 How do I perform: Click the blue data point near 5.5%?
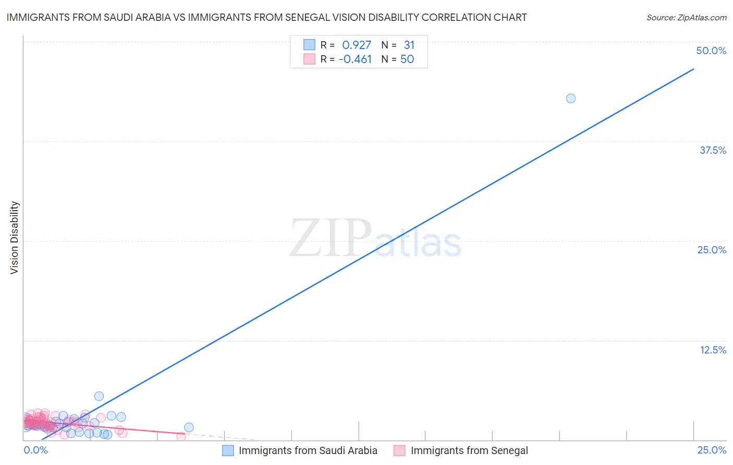[x=99, y=396]
